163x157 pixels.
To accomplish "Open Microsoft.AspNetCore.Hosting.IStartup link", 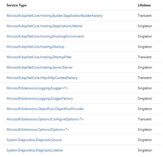I will (x=35, y=47).
